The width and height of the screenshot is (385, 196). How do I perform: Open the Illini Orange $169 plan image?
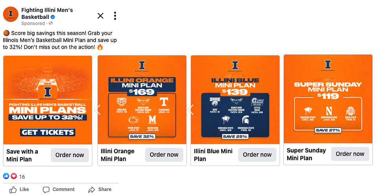coord(142,99)
